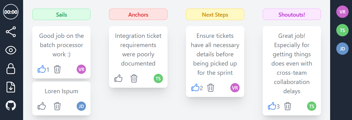Delete the Great job shoutout card
352x120 pixels.
[x=288, y=106]
